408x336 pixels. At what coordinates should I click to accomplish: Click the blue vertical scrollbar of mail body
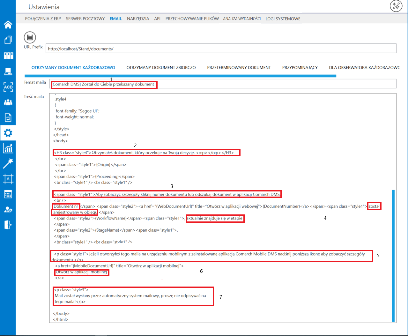click(x=393, y=256)
